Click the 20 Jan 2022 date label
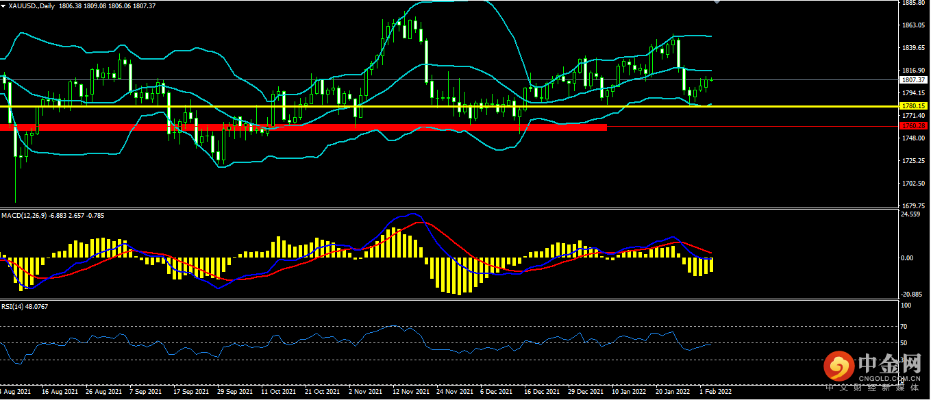 (673, 392)
